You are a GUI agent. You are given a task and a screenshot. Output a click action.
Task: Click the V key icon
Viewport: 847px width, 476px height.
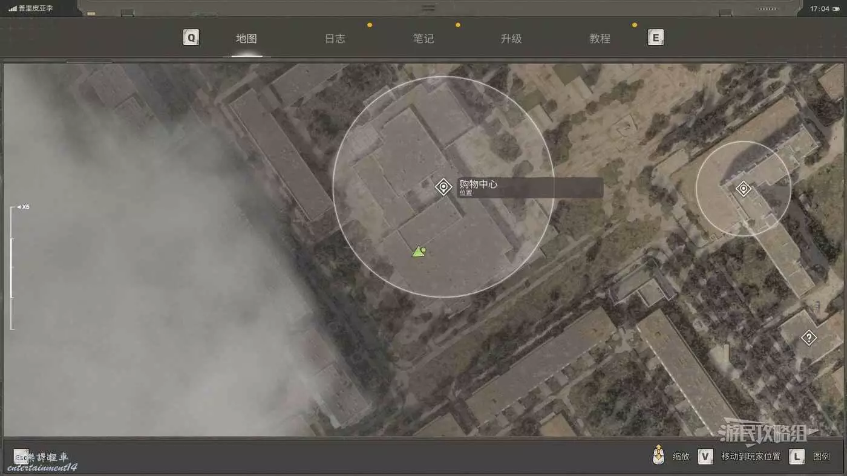(705, 457)
